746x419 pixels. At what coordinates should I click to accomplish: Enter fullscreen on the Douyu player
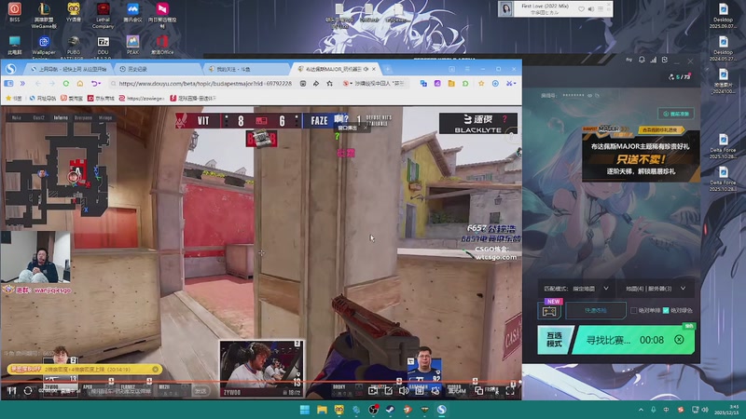tap(510, 390)
